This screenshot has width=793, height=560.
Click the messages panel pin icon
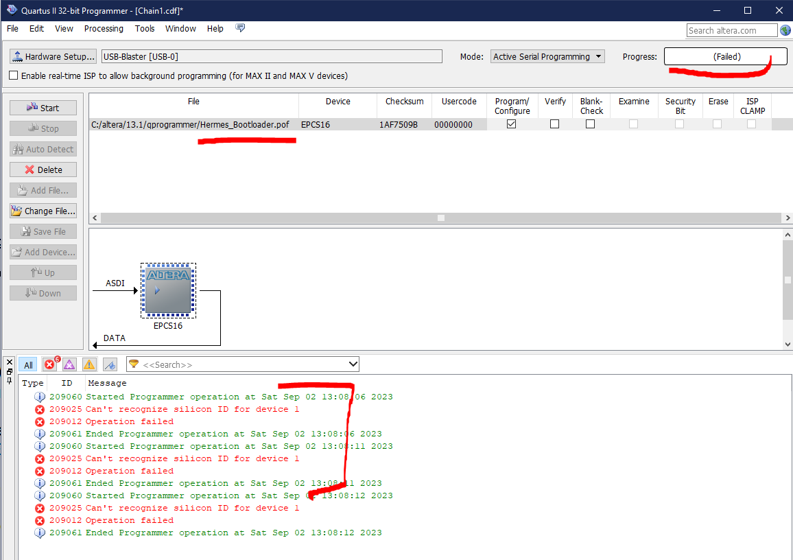click(9, 380)
